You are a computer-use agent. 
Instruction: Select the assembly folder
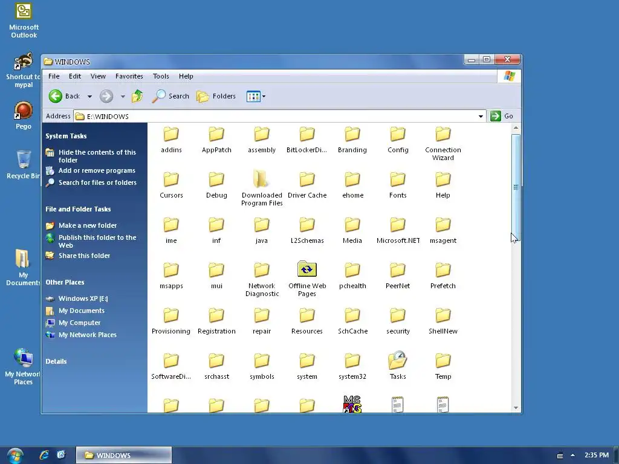click(x=262, y=140)
